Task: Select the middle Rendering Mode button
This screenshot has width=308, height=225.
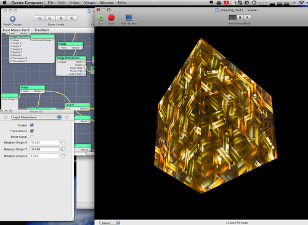Action: (240, 17)
